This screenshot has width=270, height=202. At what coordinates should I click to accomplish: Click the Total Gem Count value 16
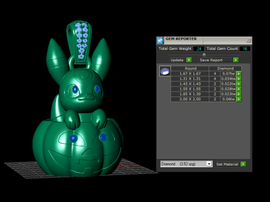(x=245, y=49)
